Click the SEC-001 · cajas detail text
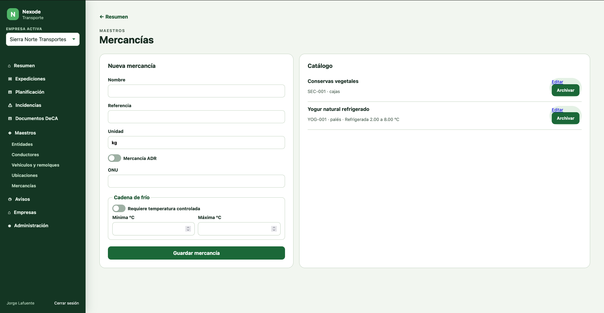The image size is (604, 313). click(x=324, y=91)
